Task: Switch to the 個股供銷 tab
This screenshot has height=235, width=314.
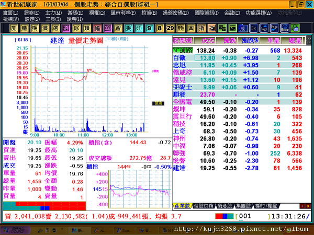Action: (x=204, y=206)
